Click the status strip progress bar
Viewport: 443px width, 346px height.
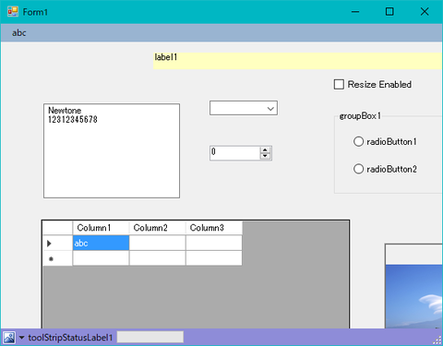pyautogui.click(x=150, y=337)
